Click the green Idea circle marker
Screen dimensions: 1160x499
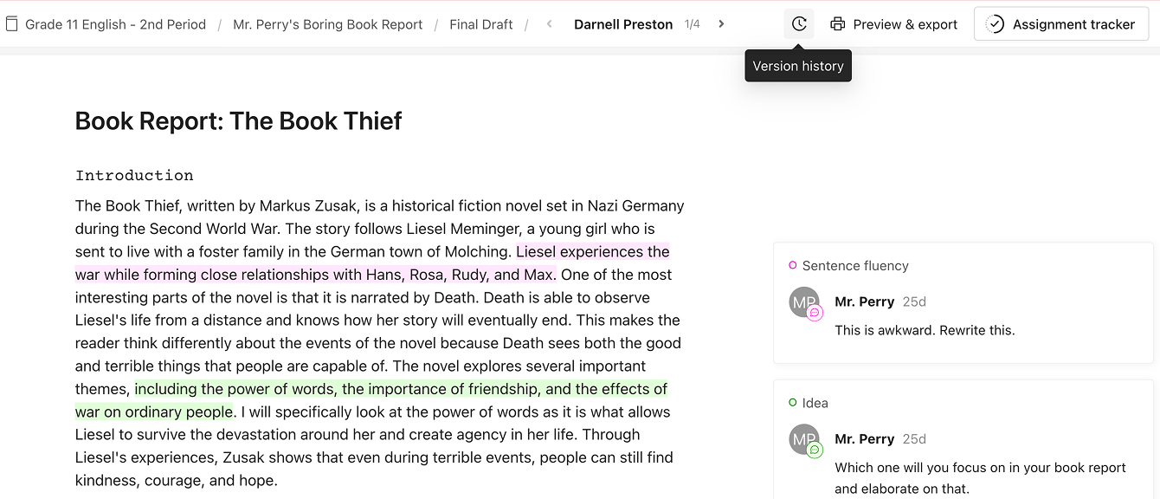[793, 403]
